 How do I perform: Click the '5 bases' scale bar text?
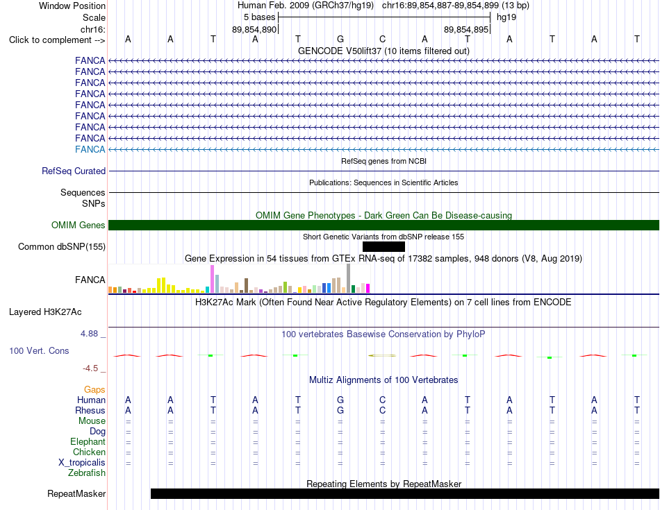259,17
